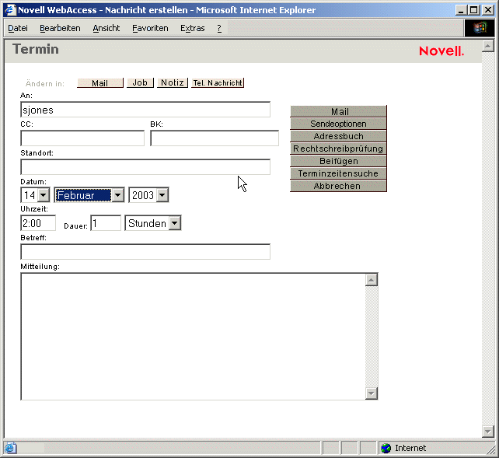Click the Internet Explorer title bar icon

pyautogui.click(x=10, y=10)
